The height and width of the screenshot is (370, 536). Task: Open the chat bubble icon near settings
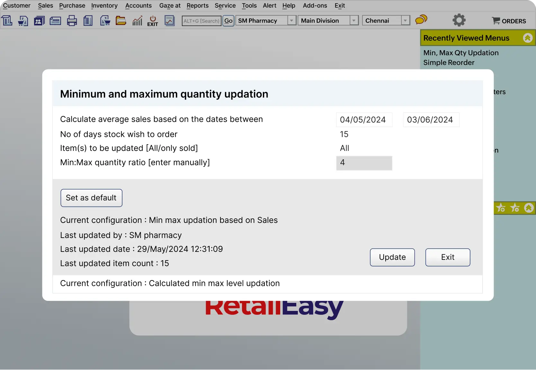tap(421, 20)
